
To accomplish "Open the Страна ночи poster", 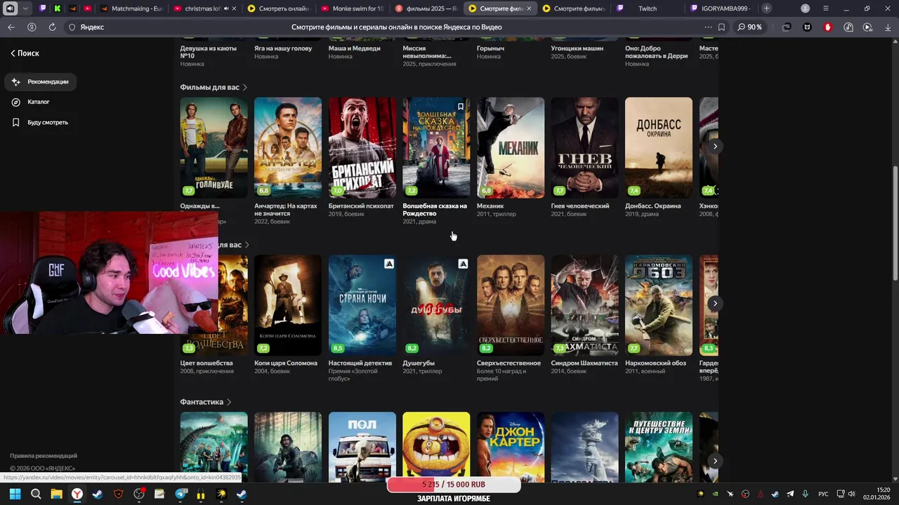I will 362,305.
